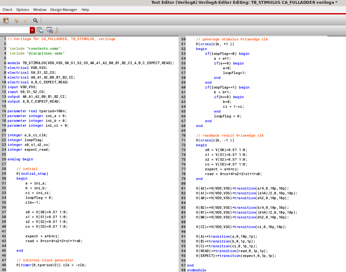Click the Undo icon in toolbar

coord(16,20)
